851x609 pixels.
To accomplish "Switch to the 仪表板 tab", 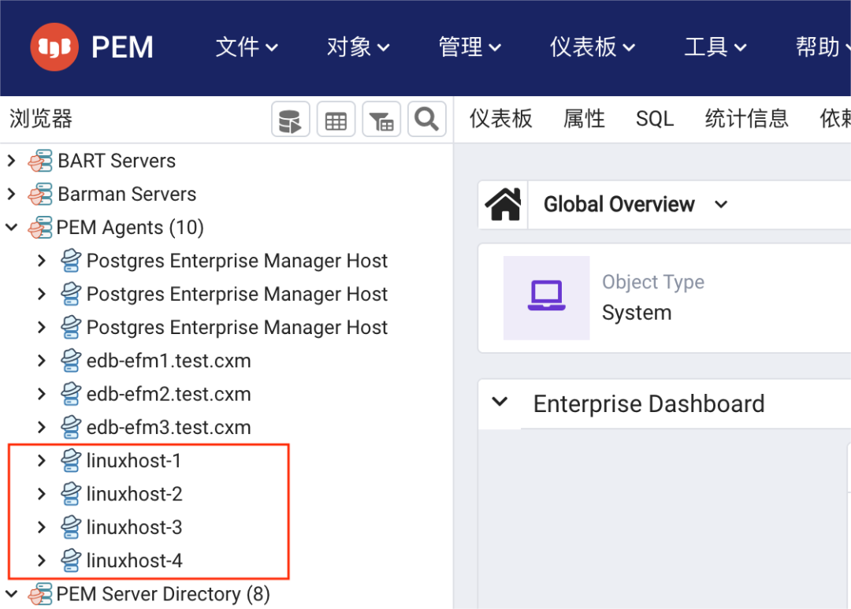I will (x=500, y=119).
